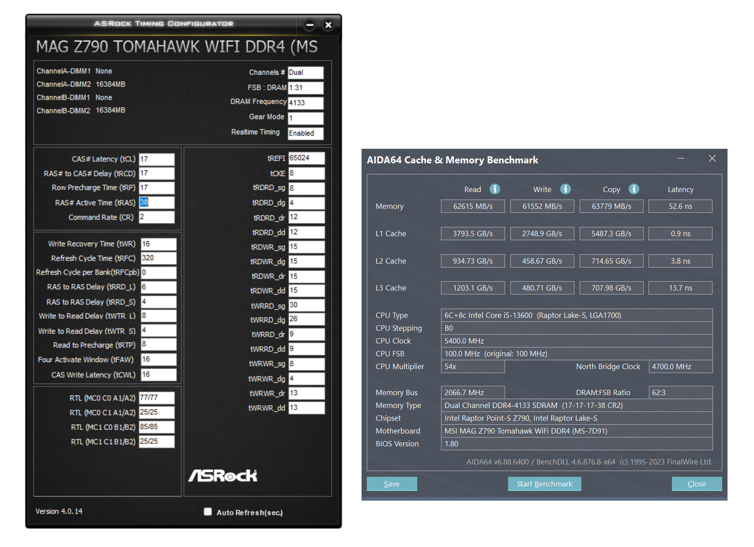Screen dimensions: 754x547
Task: Minimize the AIDA64 benchmark window
Action: click(x=681, y=158)
